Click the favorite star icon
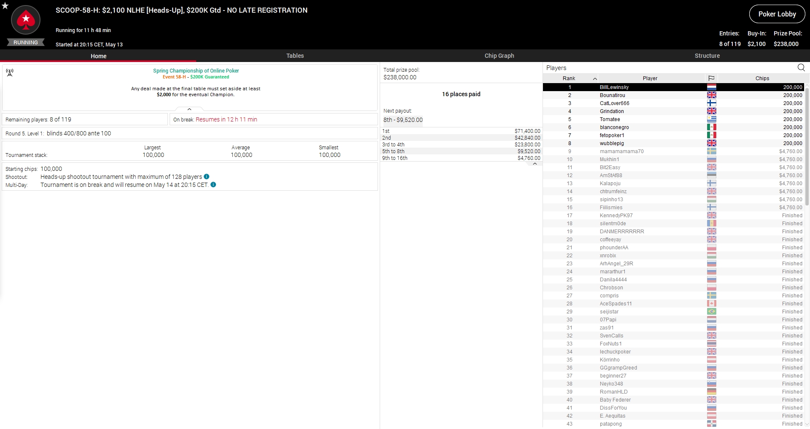 coord(5,5)
